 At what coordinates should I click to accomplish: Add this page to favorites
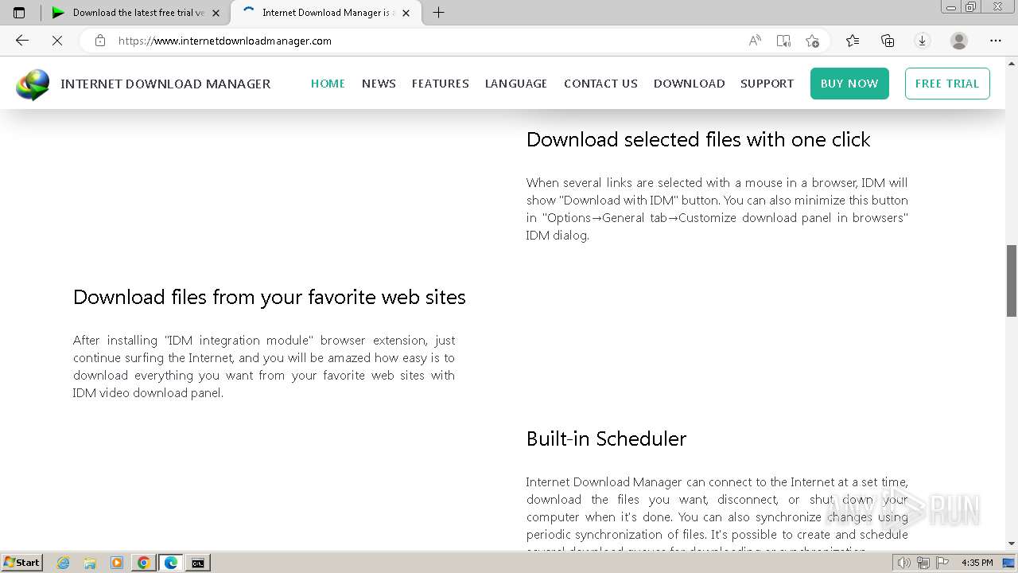[x=812, y=41]
